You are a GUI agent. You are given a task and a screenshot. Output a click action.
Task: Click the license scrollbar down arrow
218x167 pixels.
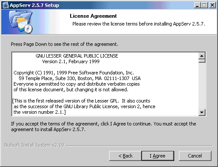(x=202, y=112)
